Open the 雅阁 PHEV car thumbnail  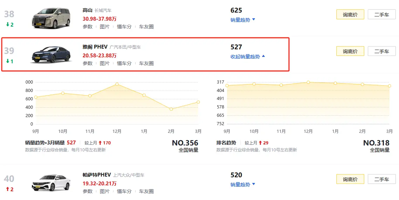[51, 55]
